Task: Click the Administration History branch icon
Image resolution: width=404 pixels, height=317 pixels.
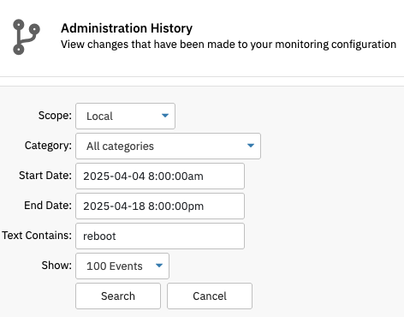Action: [x=27, y=37]
